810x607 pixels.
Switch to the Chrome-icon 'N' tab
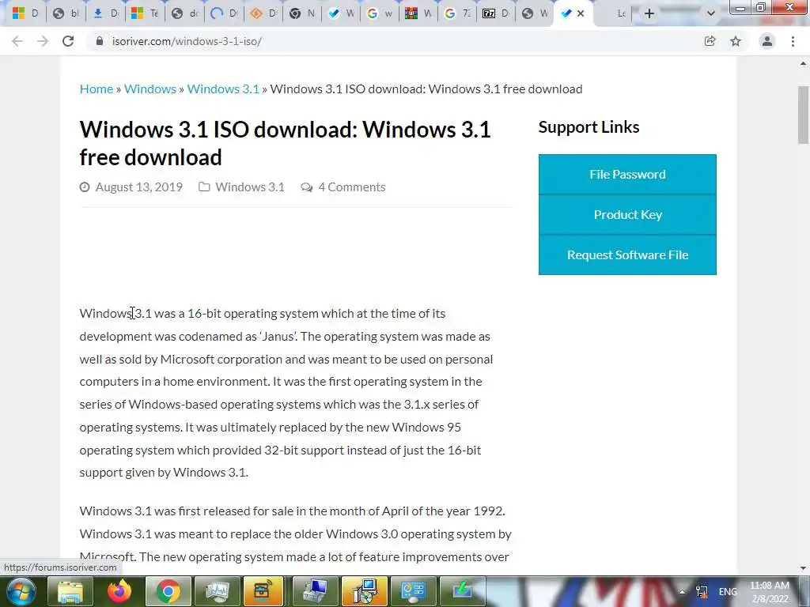[302, 13]
